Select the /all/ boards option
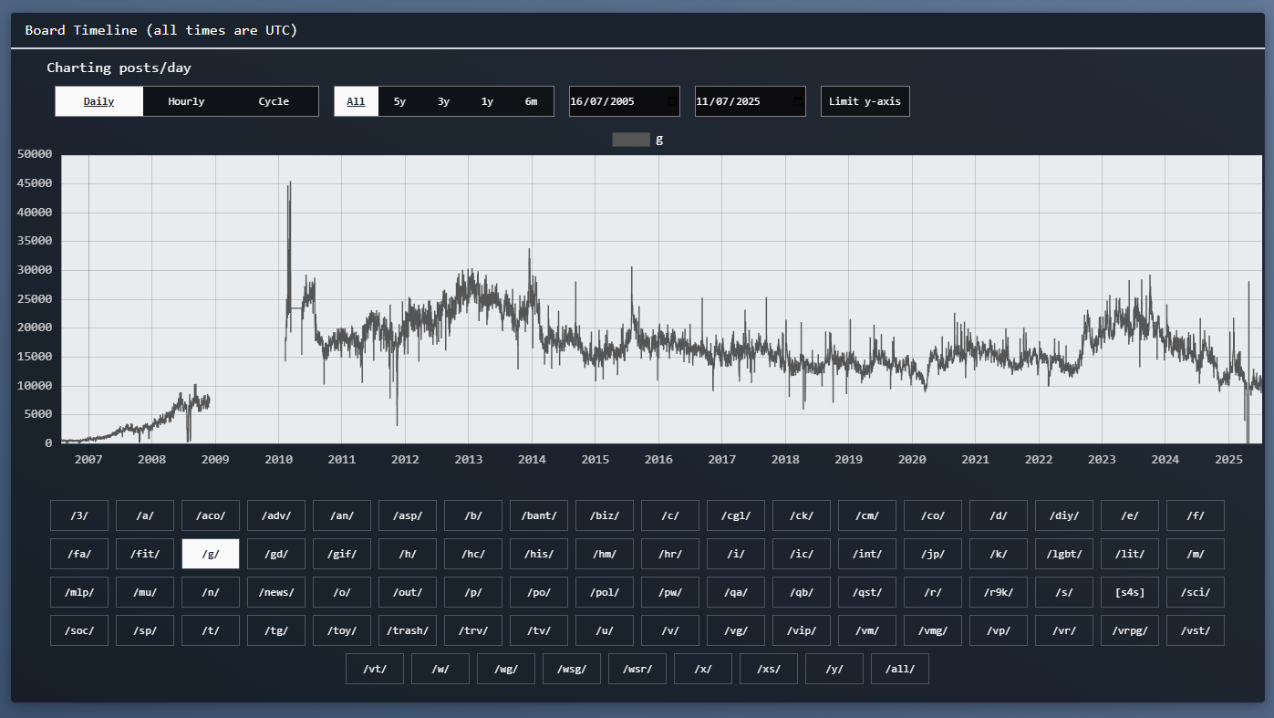Screen dimensions: 1274x718 [x=900, y=669]
